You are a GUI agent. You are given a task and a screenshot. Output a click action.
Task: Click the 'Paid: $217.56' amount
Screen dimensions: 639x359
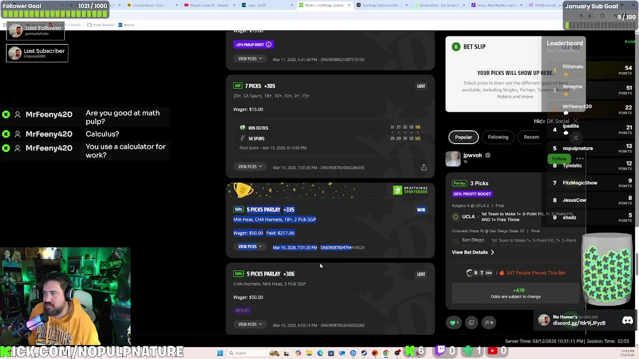(x=280, y=233)
